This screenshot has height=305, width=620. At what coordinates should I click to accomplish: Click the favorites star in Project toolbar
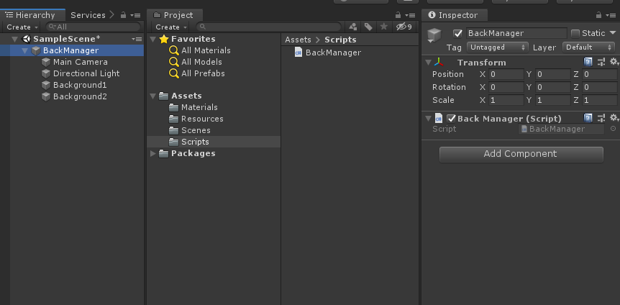(x=383, y=27)
